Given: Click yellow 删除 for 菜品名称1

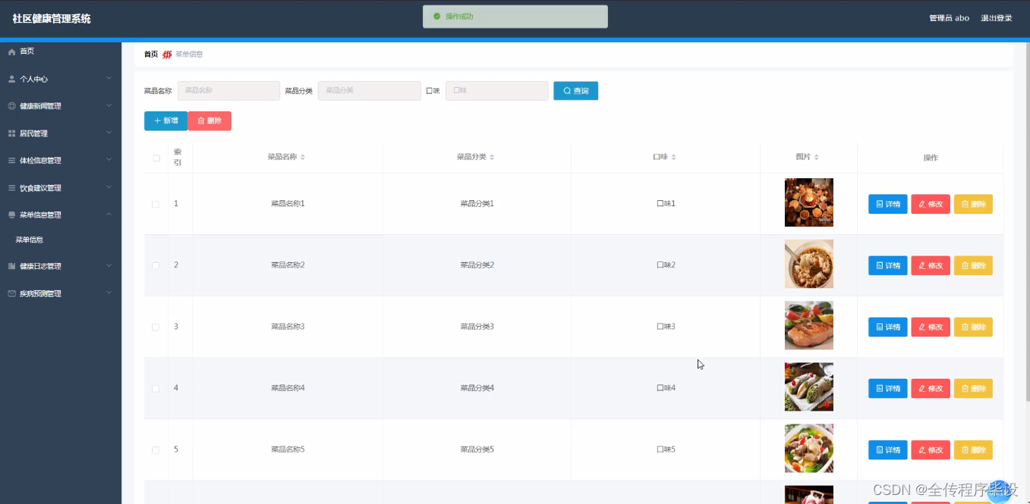Looking at the screenshot, I should coord(973,204).
